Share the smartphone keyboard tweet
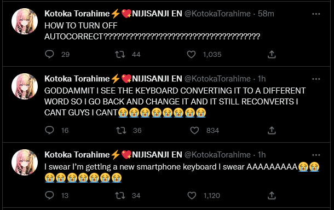This screenshot has height=210, width=334. (272, 195)
